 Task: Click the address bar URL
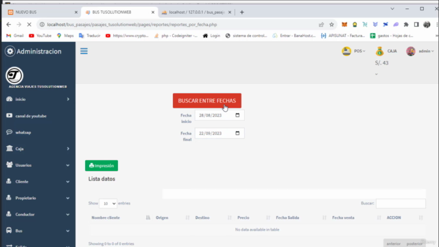tap(132, 25)
